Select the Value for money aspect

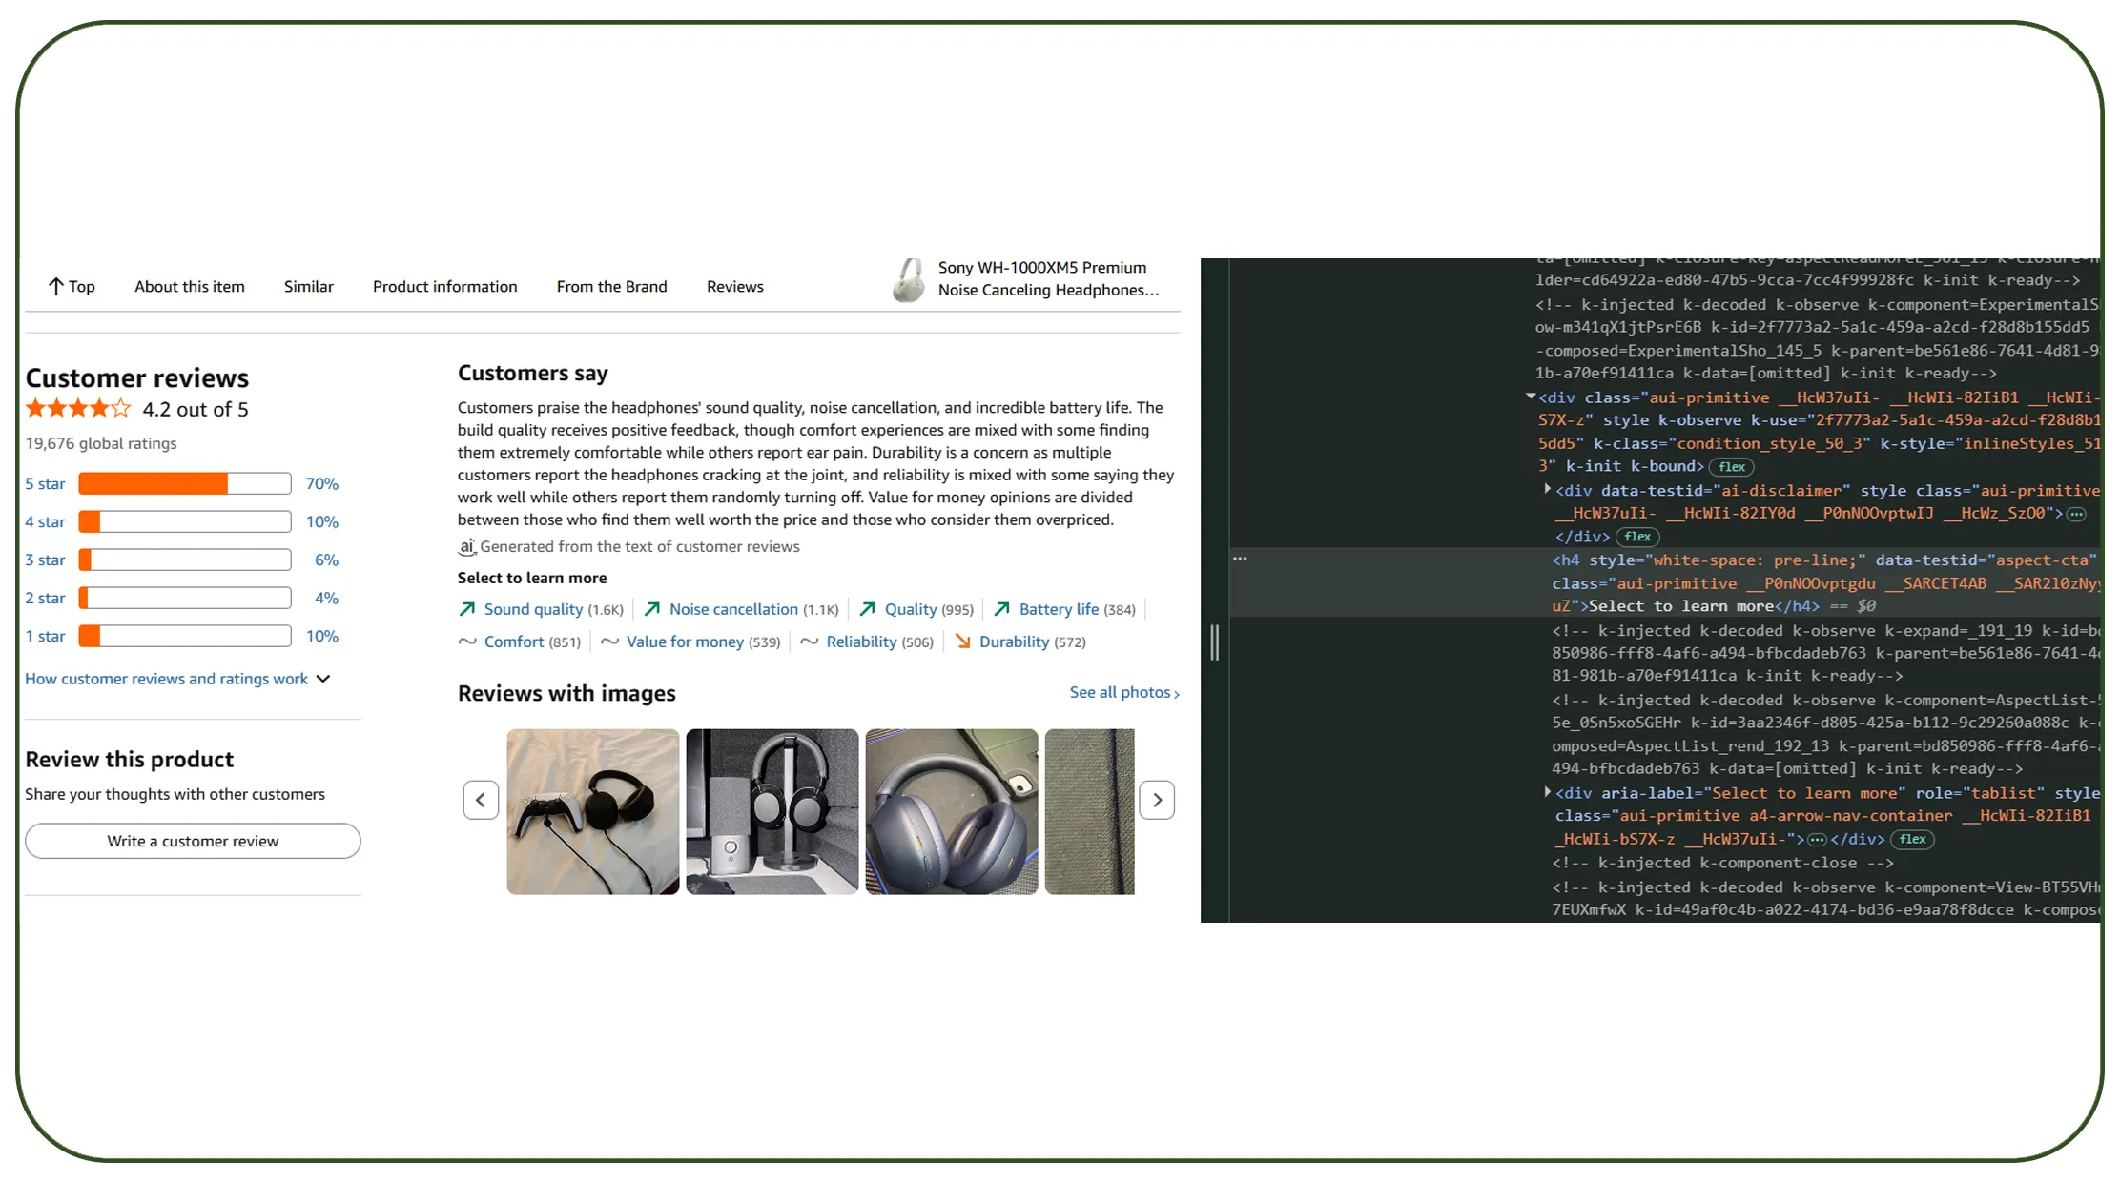(x=685, y=642)
